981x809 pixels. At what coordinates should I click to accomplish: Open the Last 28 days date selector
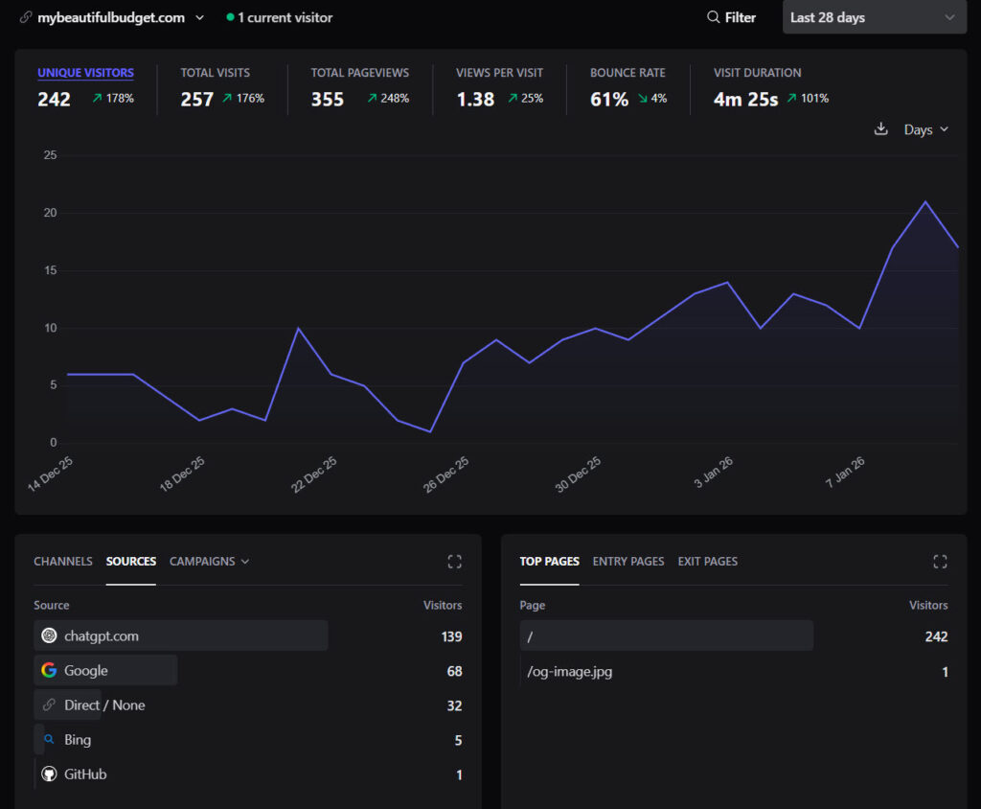click(x=873, y=17)
